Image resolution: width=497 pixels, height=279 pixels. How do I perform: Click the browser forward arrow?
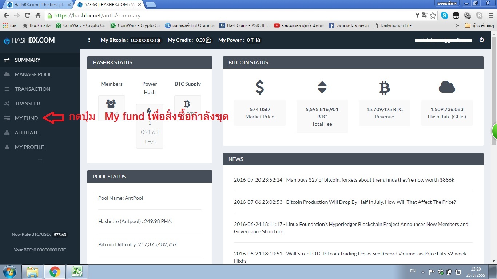17,16
